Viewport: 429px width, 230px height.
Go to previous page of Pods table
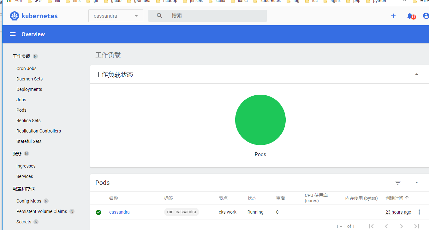click(x=386, y=226)
